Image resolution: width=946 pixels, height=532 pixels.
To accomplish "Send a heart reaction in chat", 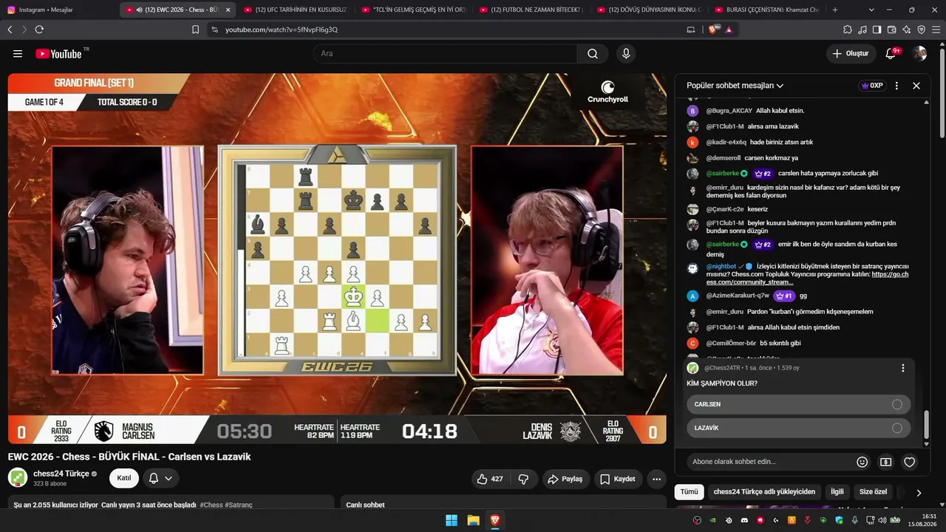I will [910, 462].
